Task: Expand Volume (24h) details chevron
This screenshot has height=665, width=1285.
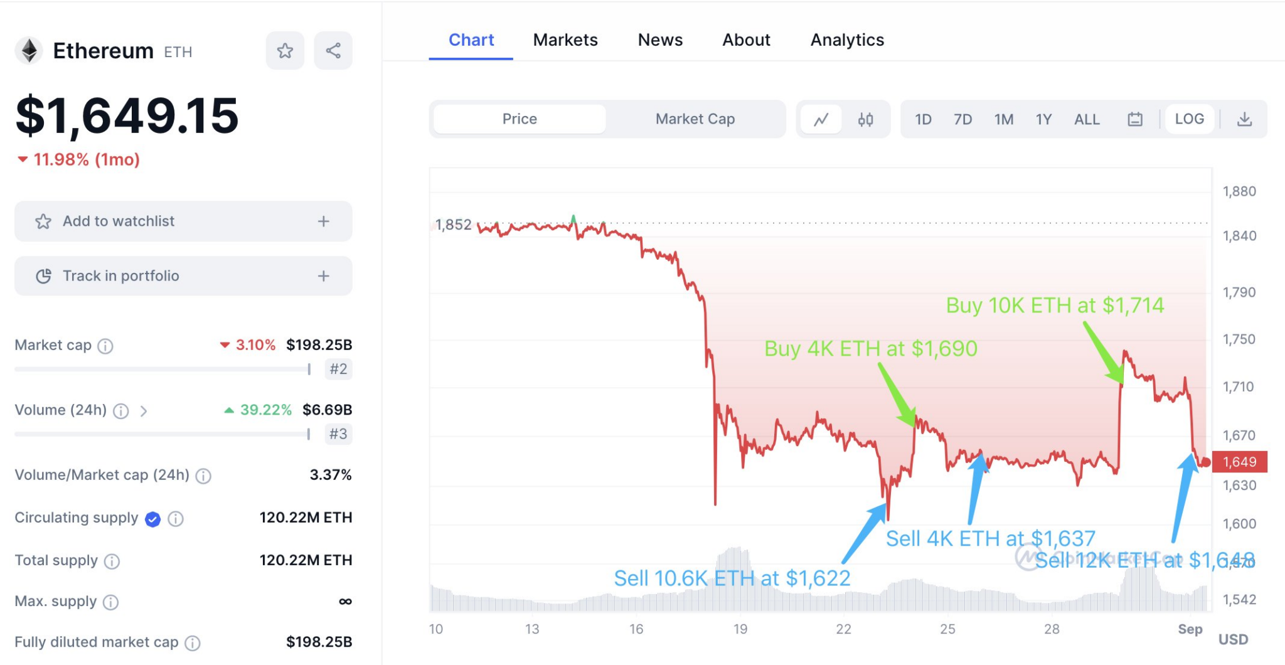Action: tap(145, 411)
